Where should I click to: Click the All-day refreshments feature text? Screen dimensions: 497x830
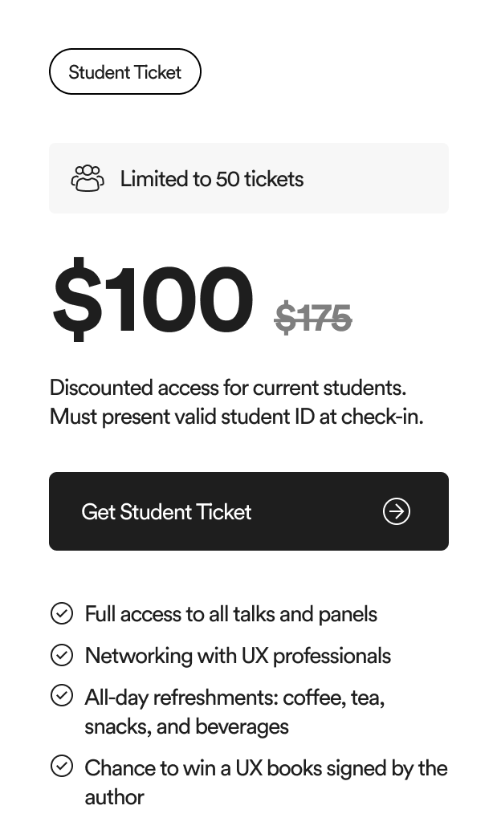pyautogui.click(x=234, y=712)
